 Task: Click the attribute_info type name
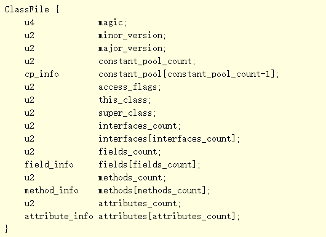[x=59, y=216]
